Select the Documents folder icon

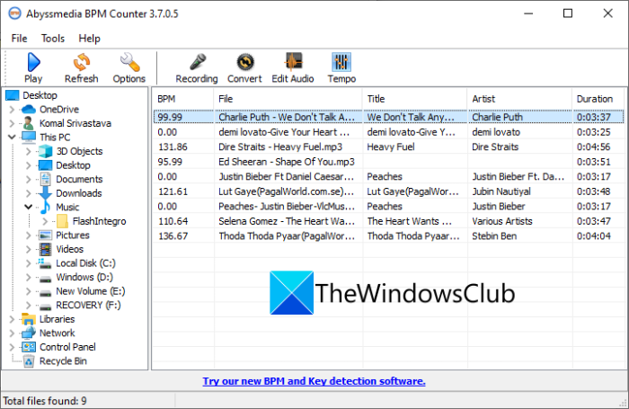click(x=45, y=179)
